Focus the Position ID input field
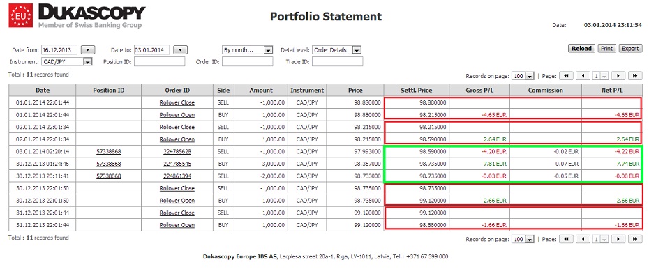Screen dimensions: 649x278 point(159,62)
